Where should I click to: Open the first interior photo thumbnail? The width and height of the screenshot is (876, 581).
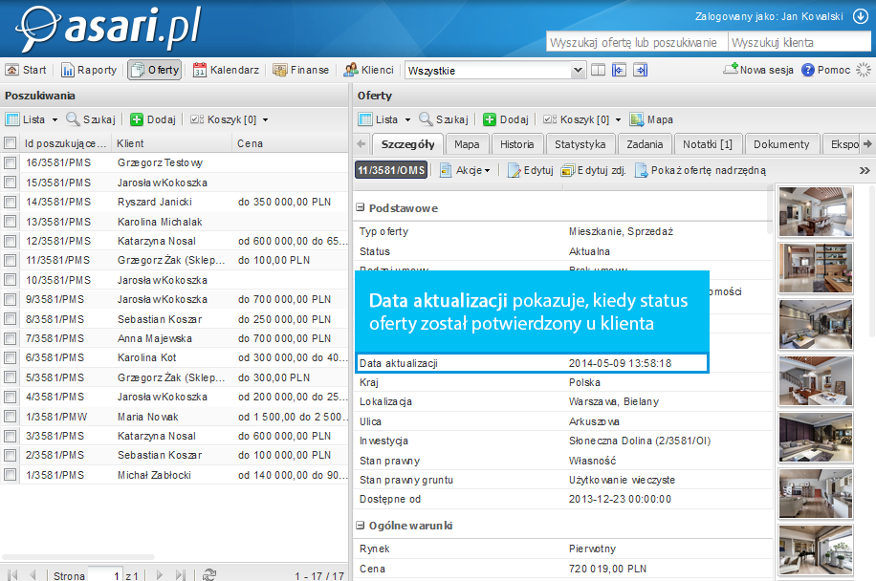click(x=816, y=211)
